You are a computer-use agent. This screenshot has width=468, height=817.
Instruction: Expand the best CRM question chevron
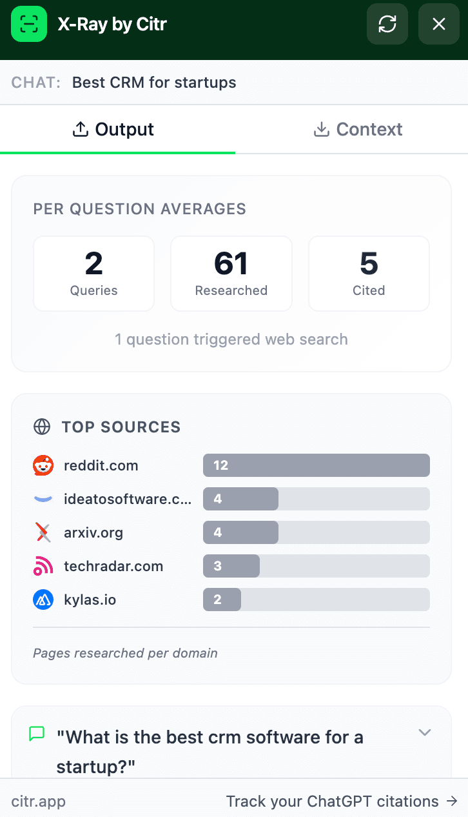424,732
